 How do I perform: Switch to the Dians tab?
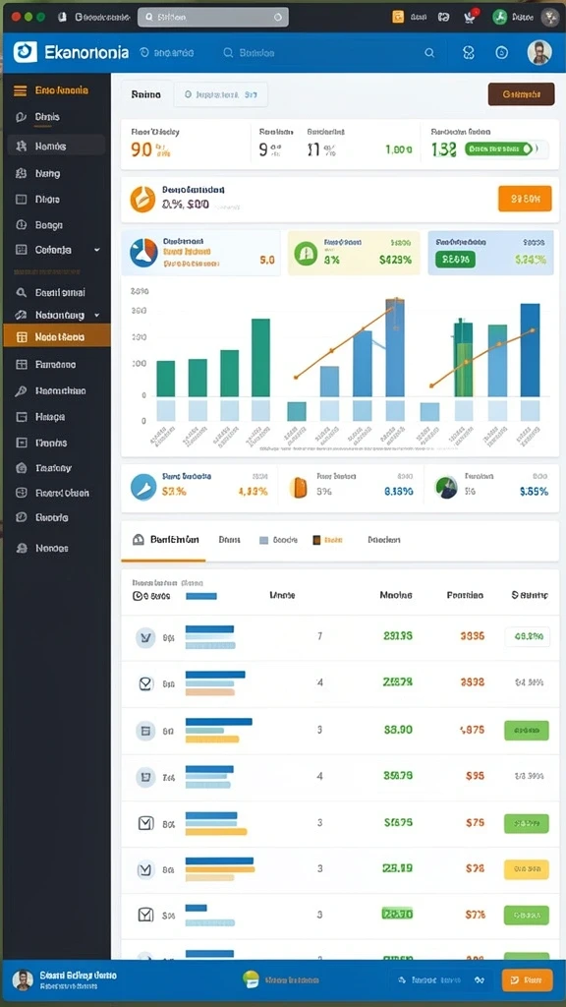[x=229, y=540]
